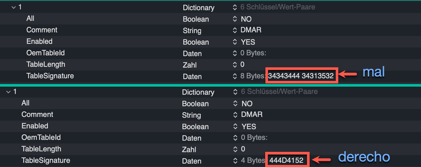Image resolution: width=421 pixels, height=167 pixels.
Task: Select TableSignature key with 4 Bytes data
Action: pyautogui.click(x=46, y=160)
